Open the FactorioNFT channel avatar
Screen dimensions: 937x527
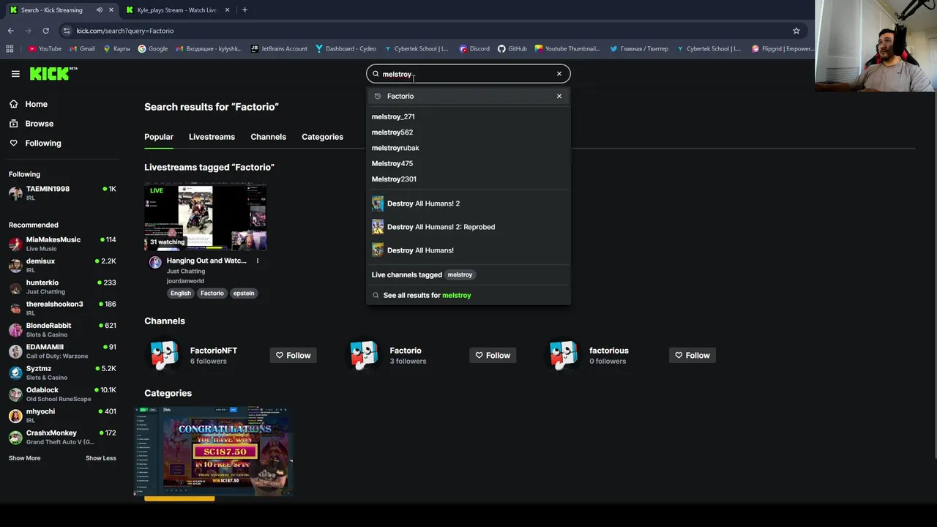[164, 355]
